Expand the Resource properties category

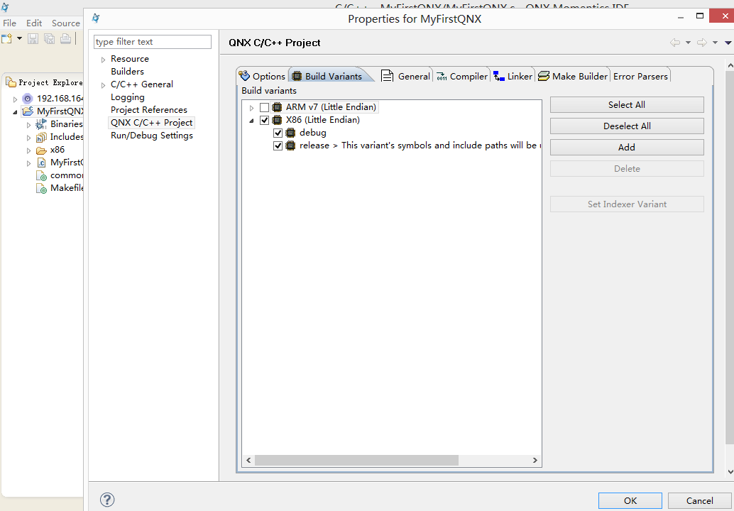(x=103, y=60)
